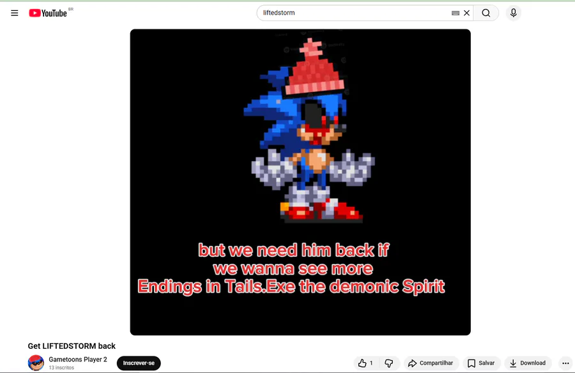Image resolution: width=575 pixels, height=373 pixels.
Task: Open more actions three-dot menu
Action: click(x=565, y=363)
